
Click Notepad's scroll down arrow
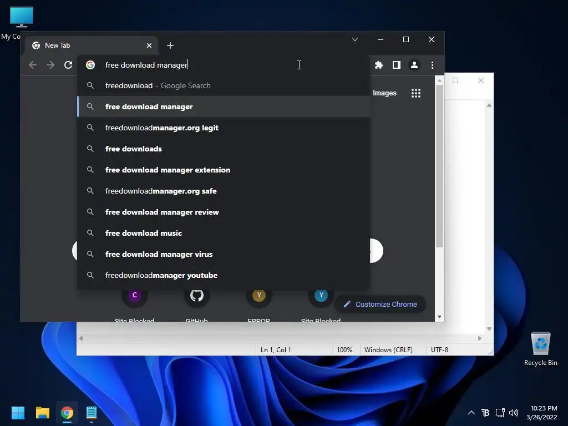489,329
